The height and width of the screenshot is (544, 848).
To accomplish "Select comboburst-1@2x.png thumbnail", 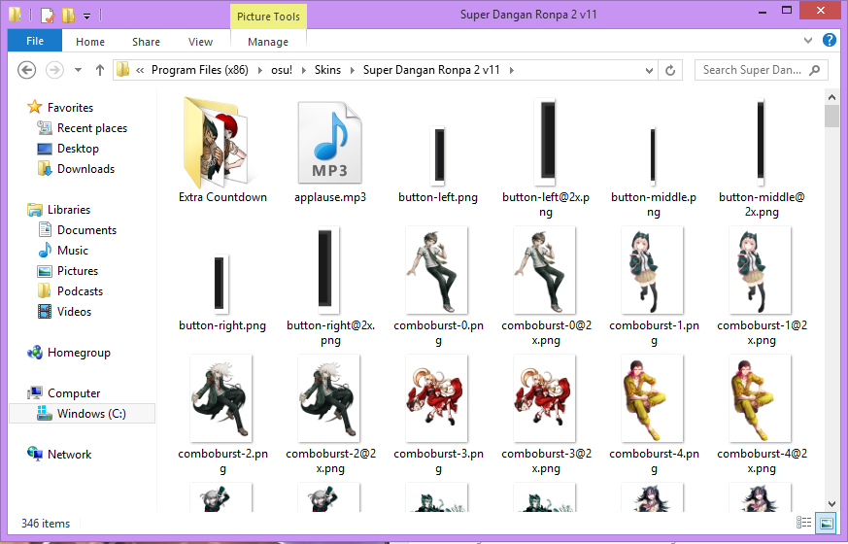I will click(761, 270).
